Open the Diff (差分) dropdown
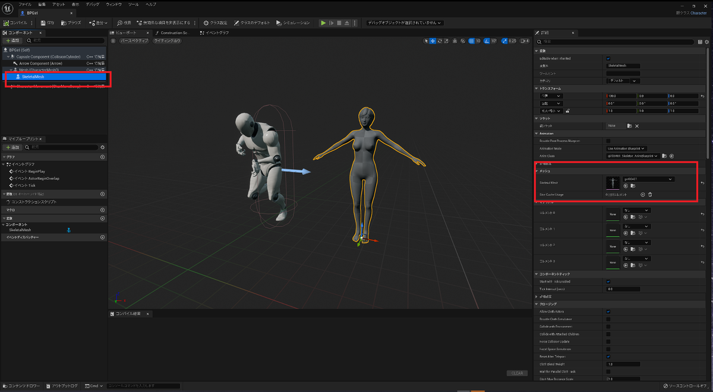The image size is (713, 392). tap(98, 23)
